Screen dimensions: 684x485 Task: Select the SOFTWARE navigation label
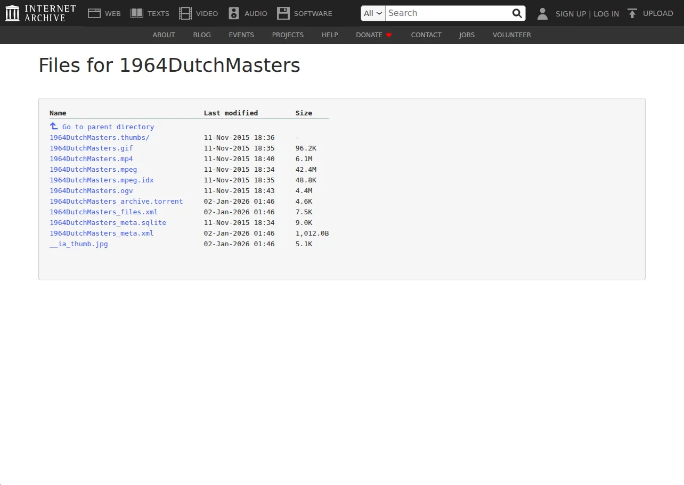point(313,14)
